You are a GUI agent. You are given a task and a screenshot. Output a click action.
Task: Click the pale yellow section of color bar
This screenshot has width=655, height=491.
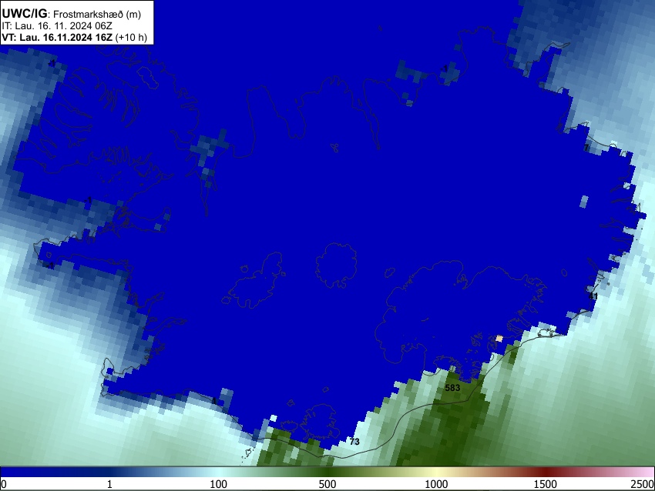point(436,472)
